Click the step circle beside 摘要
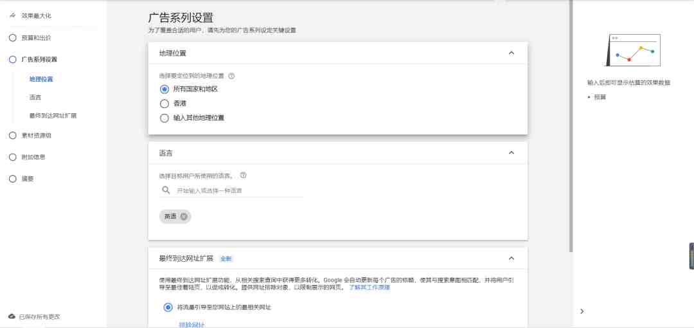 (x=12, y=179)
